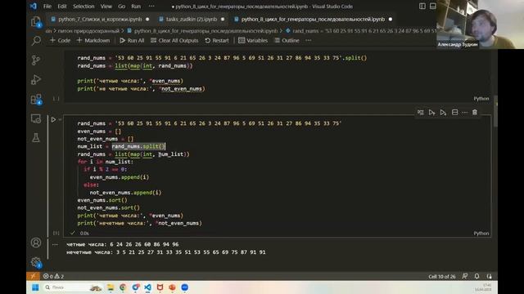
Task: Expand the overflow menu bar ellipsis
Action: point(151,7)
